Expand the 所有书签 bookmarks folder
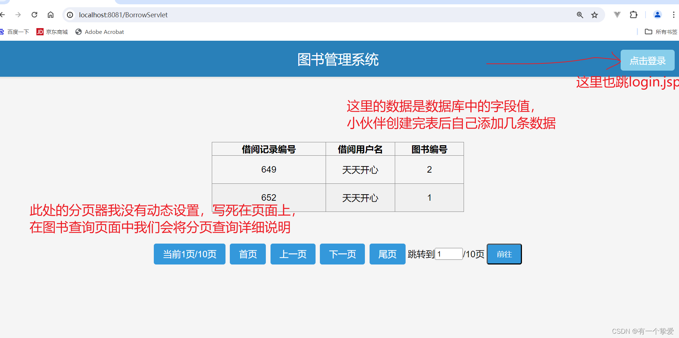679x338 pixels. click(660, 32)
